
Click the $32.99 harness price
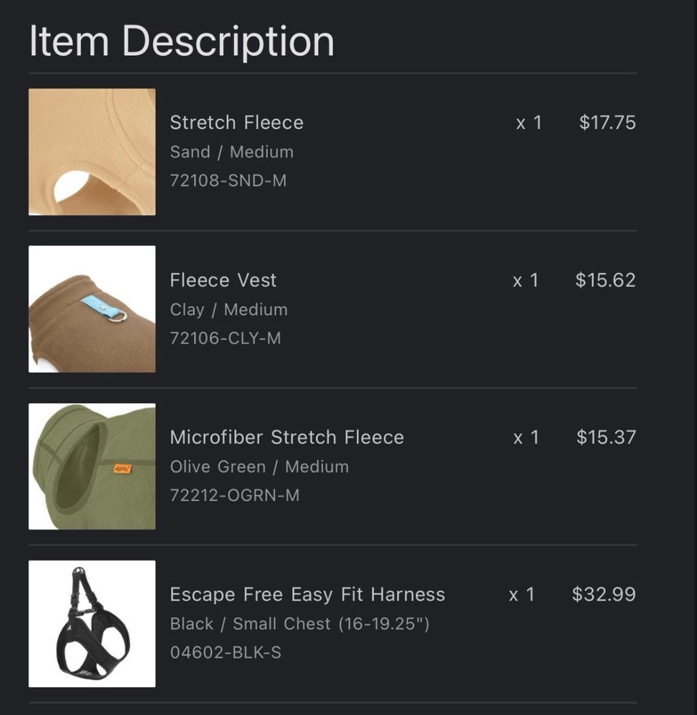604,595
